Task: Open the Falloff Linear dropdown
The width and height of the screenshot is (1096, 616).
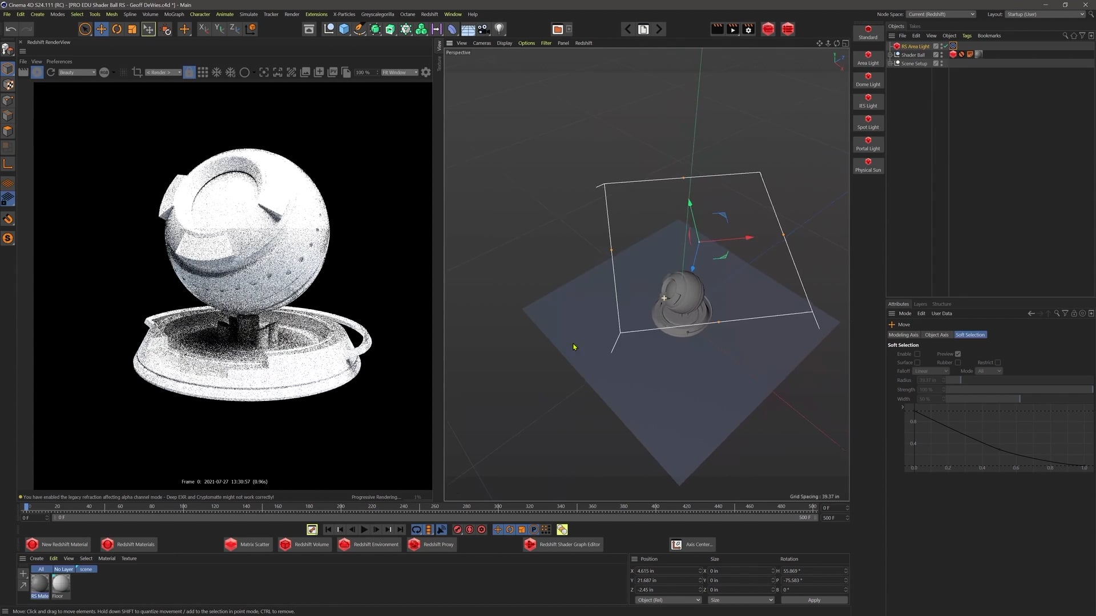Action: tap(931, 371)
